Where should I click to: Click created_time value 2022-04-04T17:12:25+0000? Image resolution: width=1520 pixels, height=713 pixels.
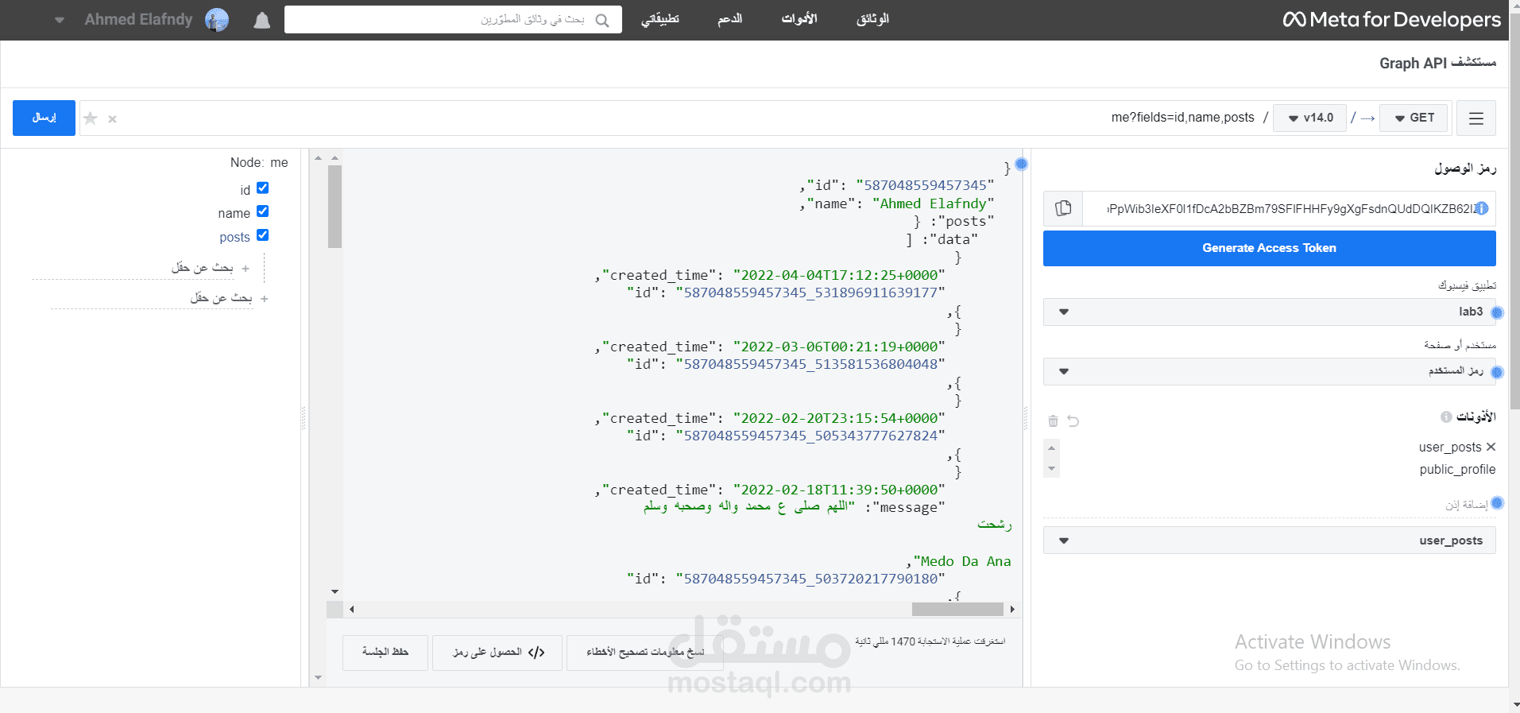(x=839, y=275)
